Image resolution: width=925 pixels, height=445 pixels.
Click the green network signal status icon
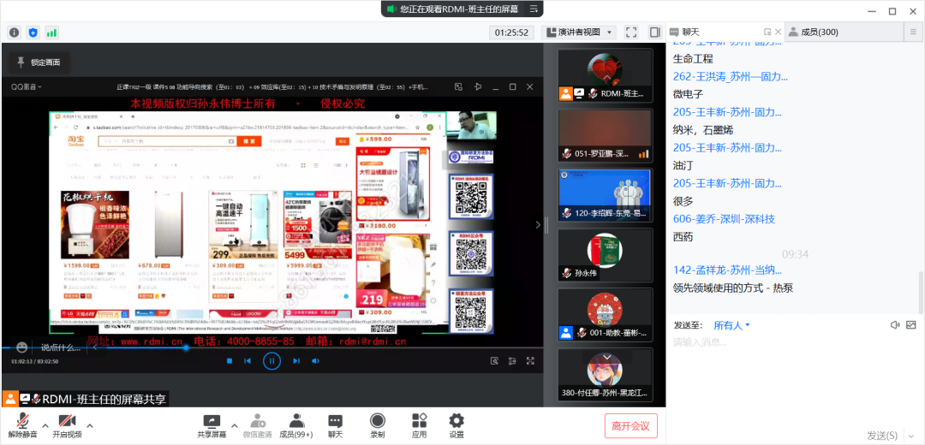tap(51, 33)
